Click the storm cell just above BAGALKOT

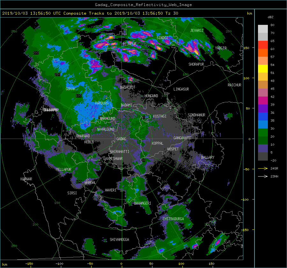point(130,80)
